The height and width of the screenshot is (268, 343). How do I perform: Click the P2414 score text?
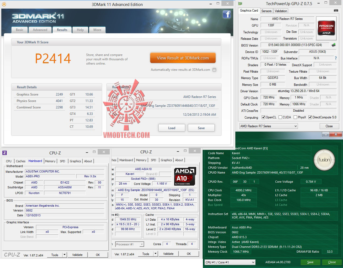(53, 59)
